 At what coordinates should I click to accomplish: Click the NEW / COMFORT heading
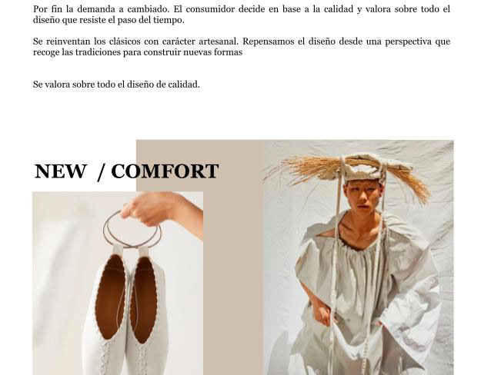126,171
